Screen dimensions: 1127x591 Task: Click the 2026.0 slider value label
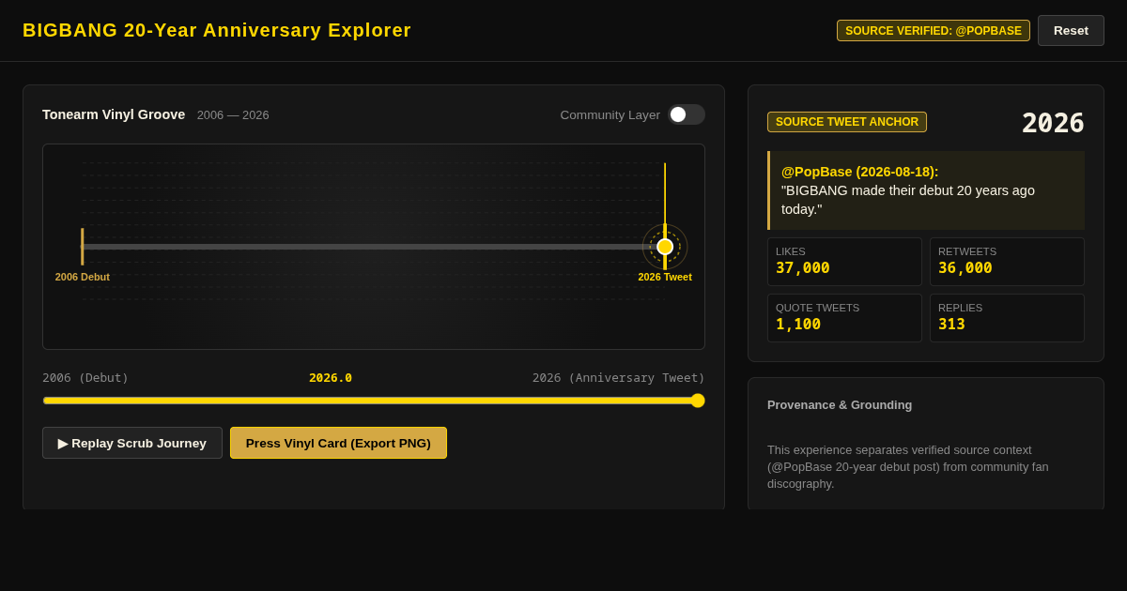click(x=331, y=378)
